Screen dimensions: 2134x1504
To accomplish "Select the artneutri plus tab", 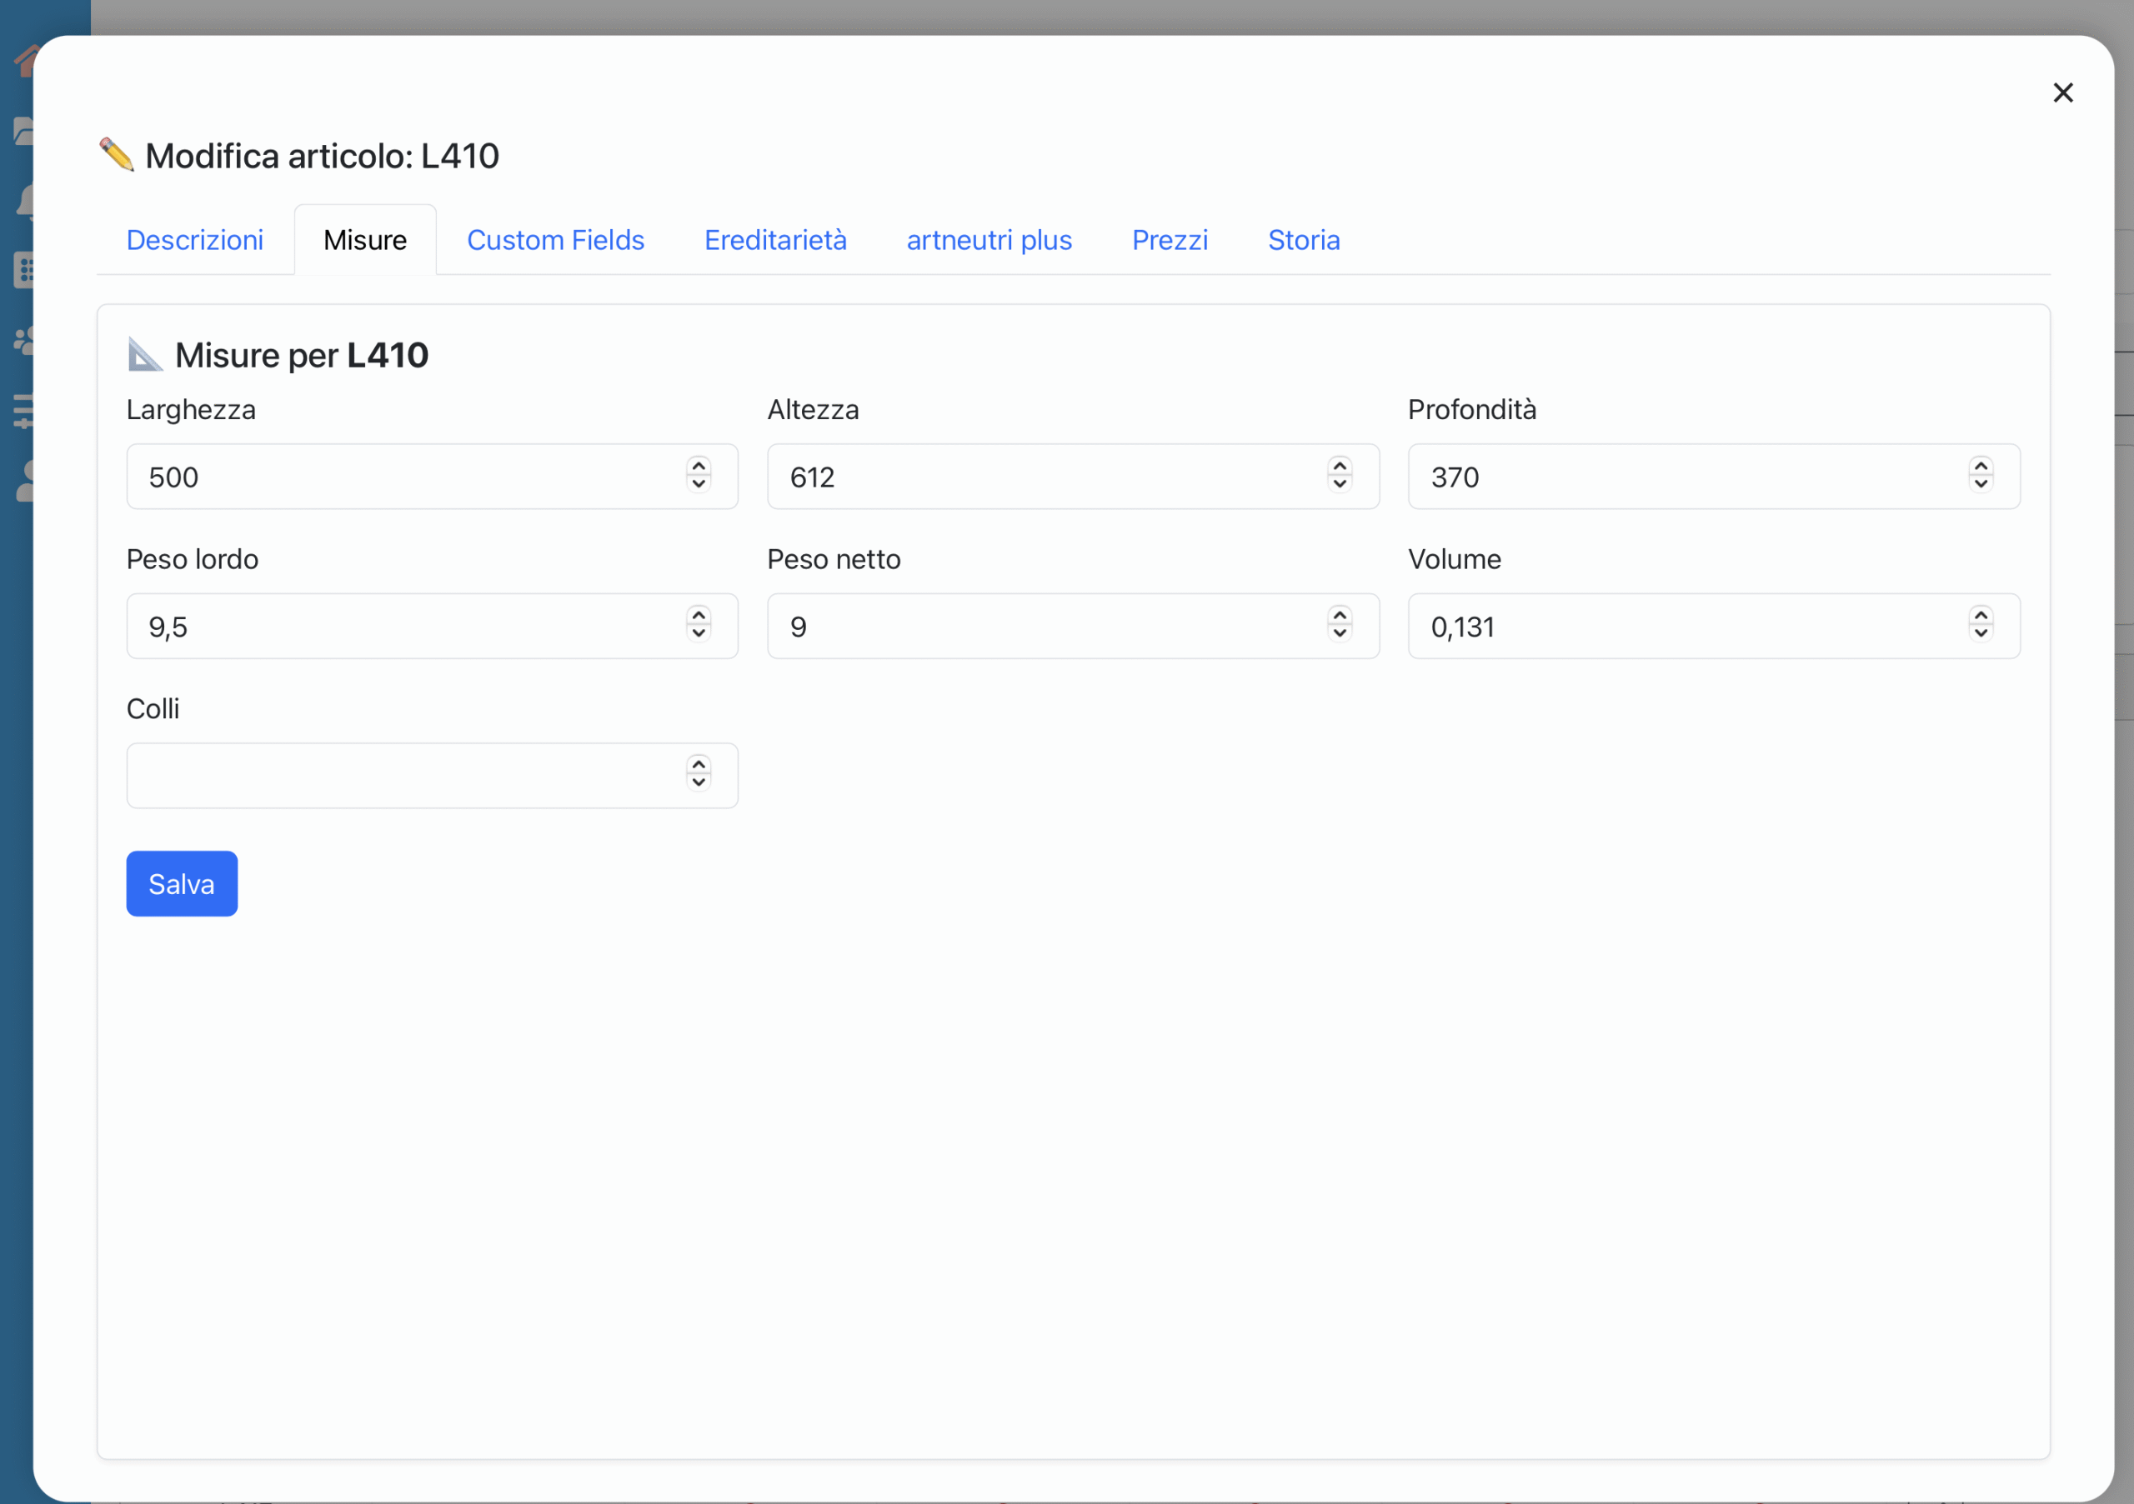I will point(989,240).
